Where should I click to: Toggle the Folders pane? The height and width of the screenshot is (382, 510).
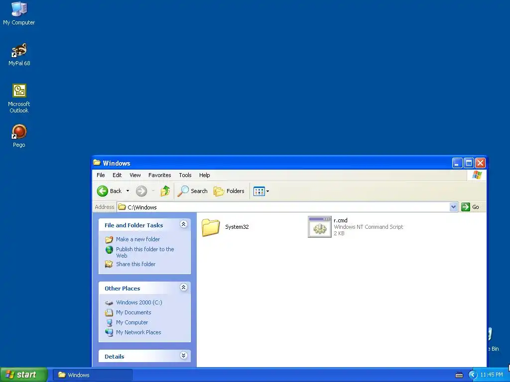229,191
